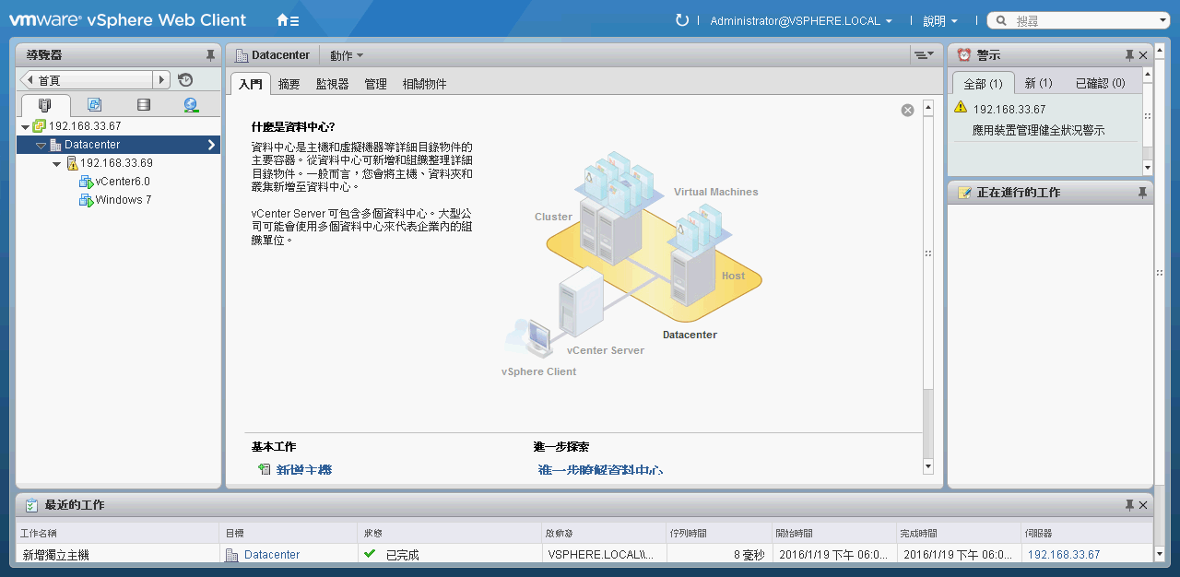Open the Monitor tab
The width and height of the screenshot is (1180, 577).
coord(333,83)
